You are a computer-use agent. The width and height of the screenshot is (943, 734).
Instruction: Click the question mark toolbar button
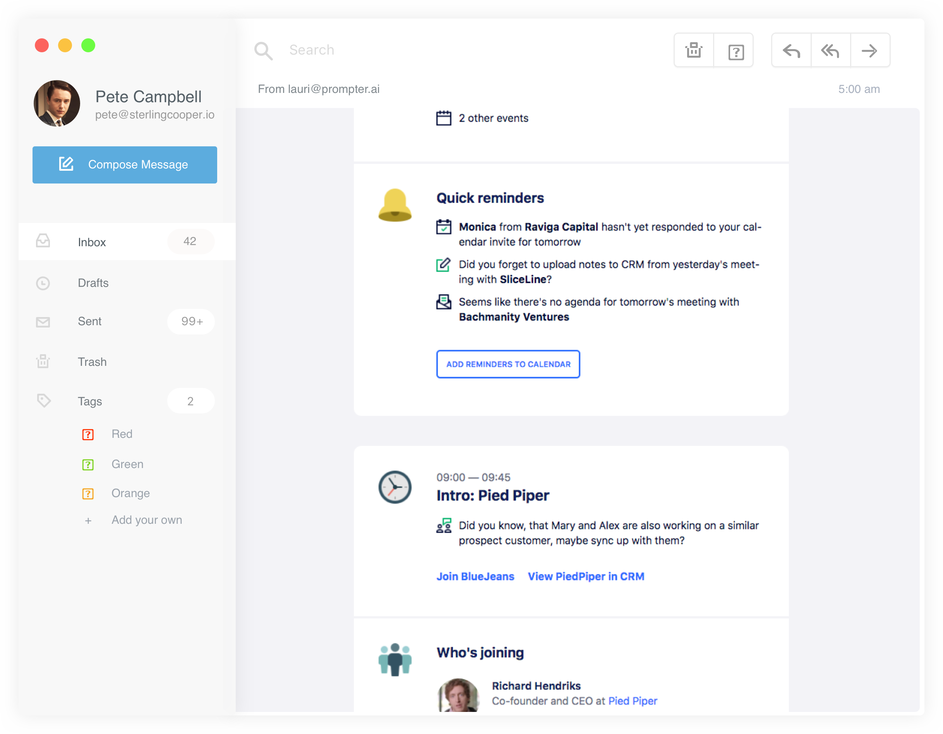click(736, 52)
